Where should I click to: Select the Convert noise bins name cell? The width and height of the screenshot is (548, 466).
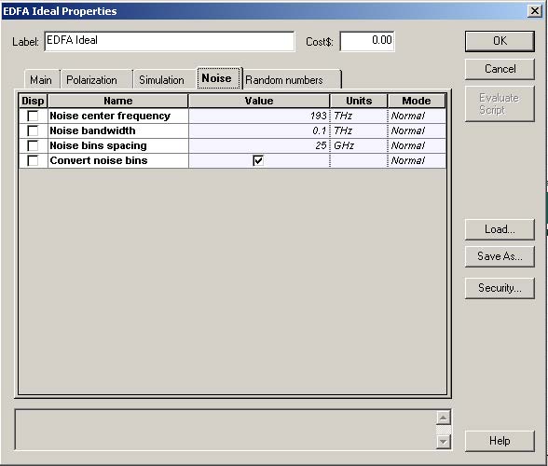(x=118, y=160)
